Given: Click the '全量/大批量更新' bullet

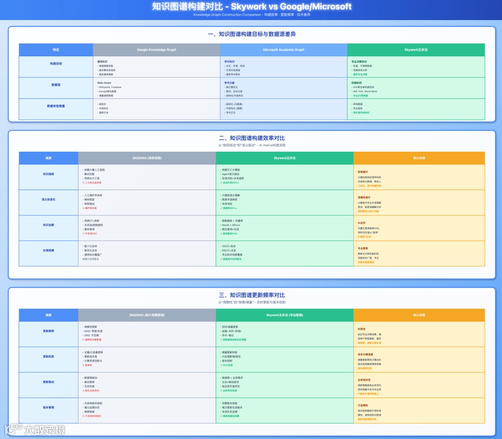Looking at the screenshot, I should point(93,352).
